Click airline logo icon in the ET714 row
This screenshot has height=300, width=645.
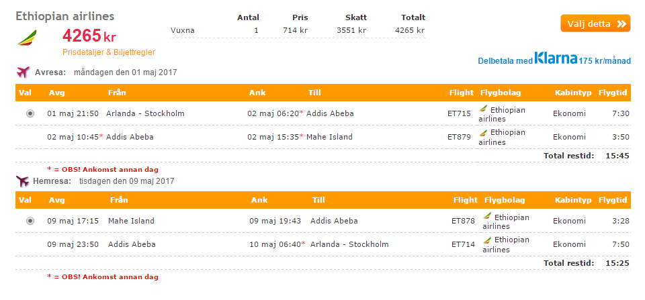[x=488, y=239]
